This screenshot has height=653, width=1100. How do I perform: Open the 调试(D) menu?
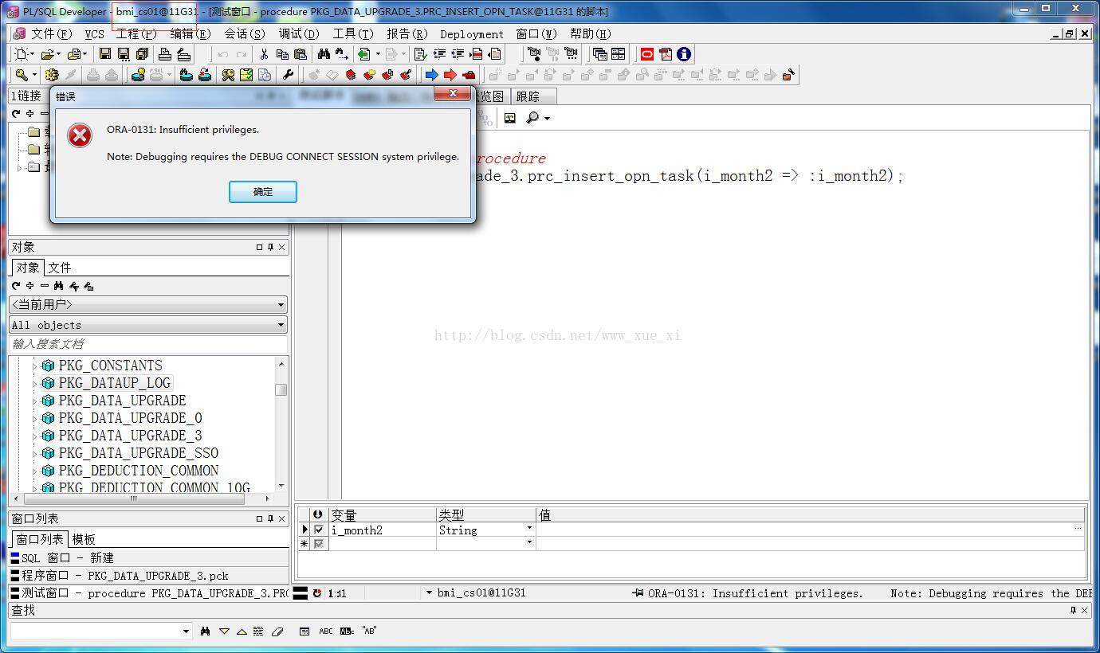298,33
